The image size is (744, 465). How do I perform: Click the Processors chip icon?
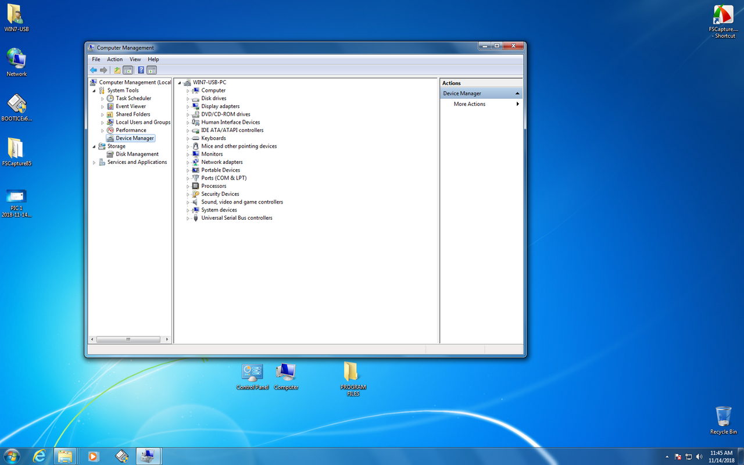tap(196, 186)
